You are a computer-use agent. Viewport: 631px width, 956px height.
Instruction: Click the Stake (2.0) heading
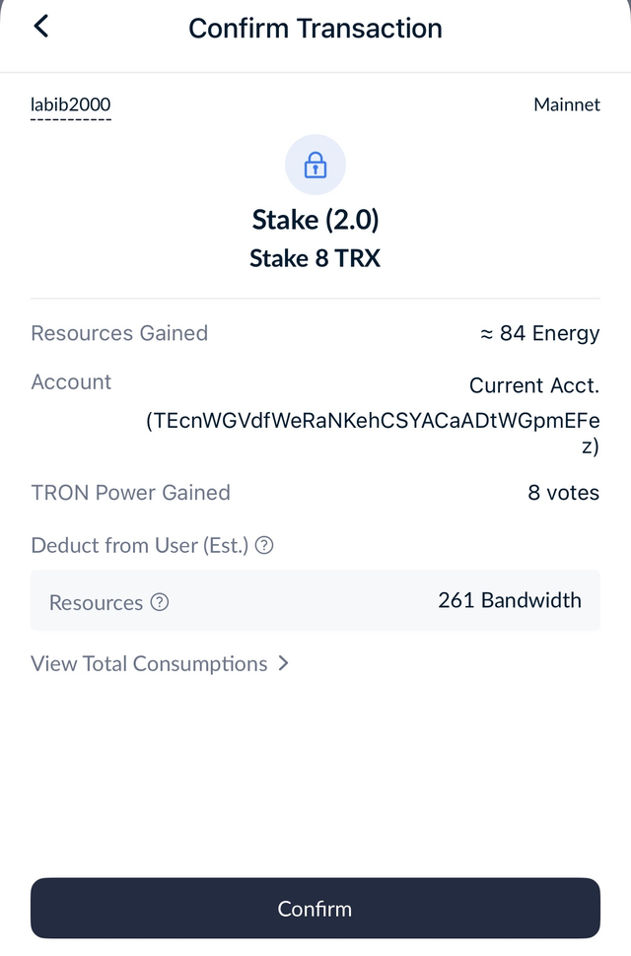click(x=315, y=219)
